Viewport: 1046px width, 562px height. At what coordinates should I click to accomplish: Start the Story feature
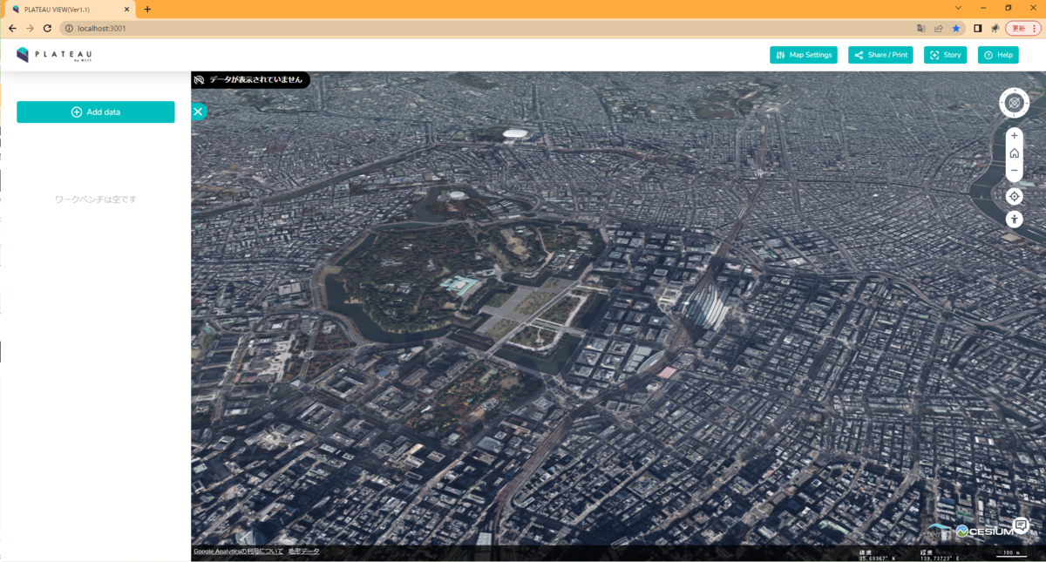[945, 55]
